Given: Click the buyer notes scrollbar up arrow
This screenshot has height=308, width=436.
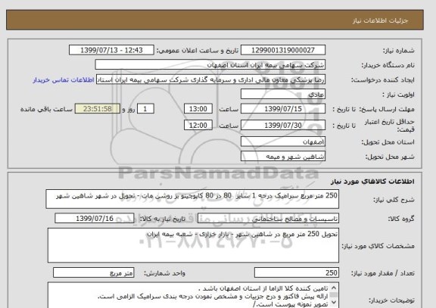Looking at the screenshot, I should (x=334, y=288).
